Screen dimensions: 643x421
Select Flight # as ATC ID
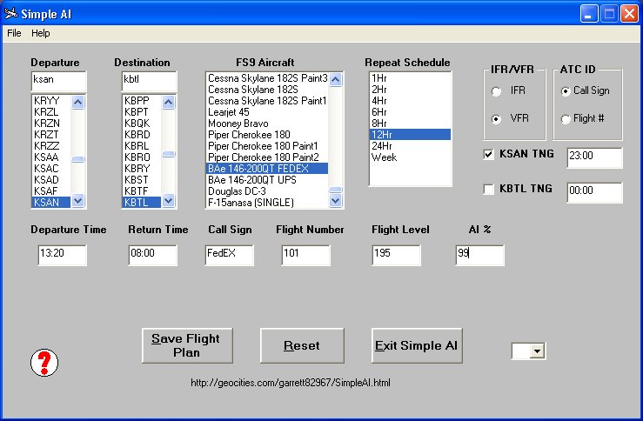pos(566,118)
